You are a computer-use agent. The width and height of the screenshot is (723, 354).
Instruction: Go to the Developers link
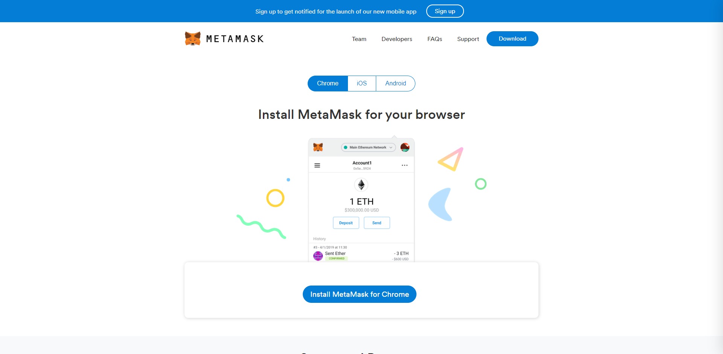pyautogui.click(x=397, y=39)
